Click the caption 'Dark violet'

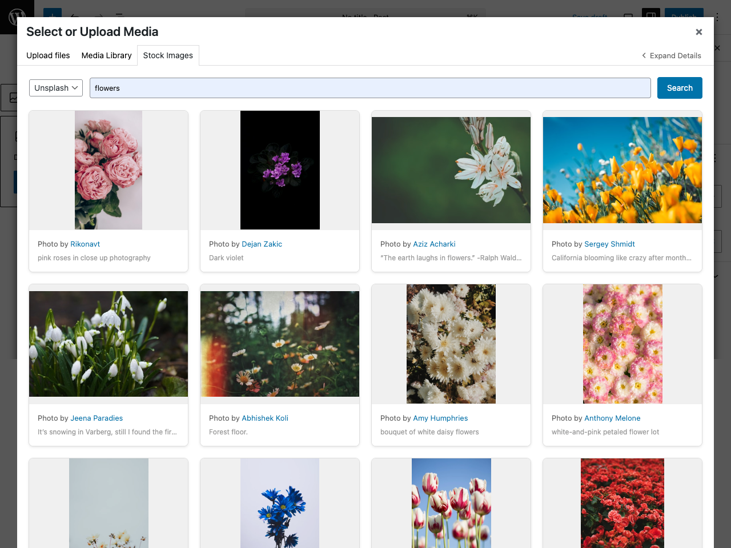pos(226,258)
